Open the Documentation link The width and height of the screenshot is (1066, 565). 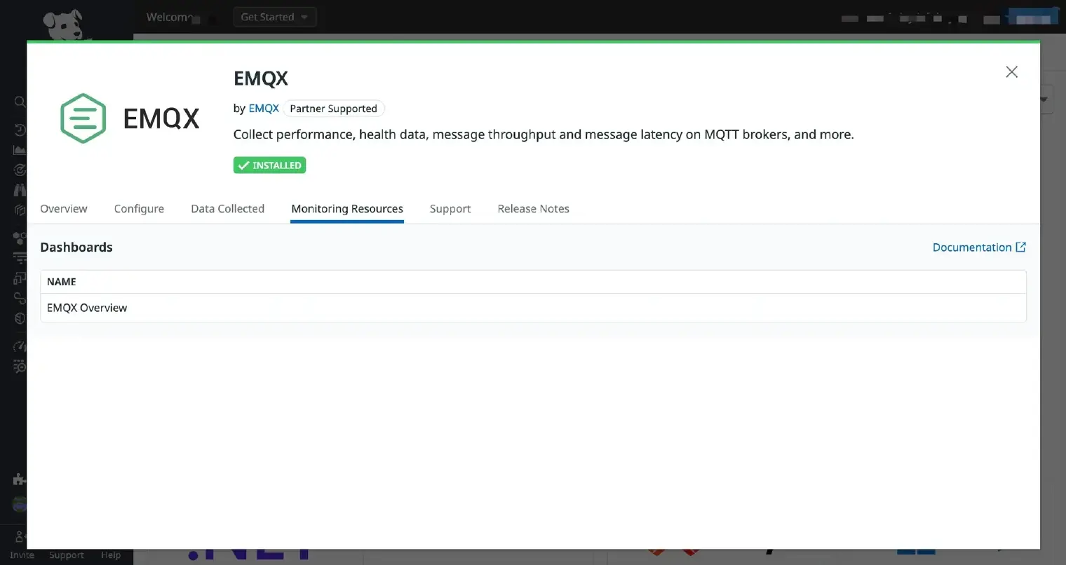pyautogui.click(x=972, y=247)
